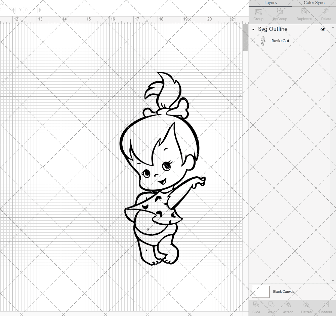Switch to the Layers tab
Image resolution: width=336 pixels, height=316 pixels.
point(270,3)
